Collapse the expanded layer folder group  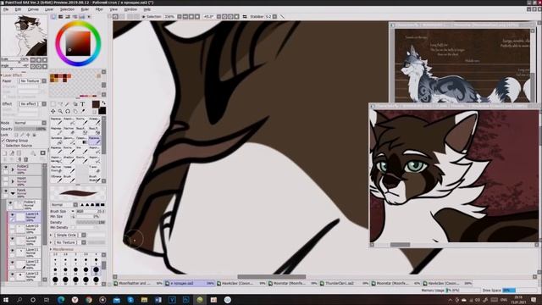point(13,193)
